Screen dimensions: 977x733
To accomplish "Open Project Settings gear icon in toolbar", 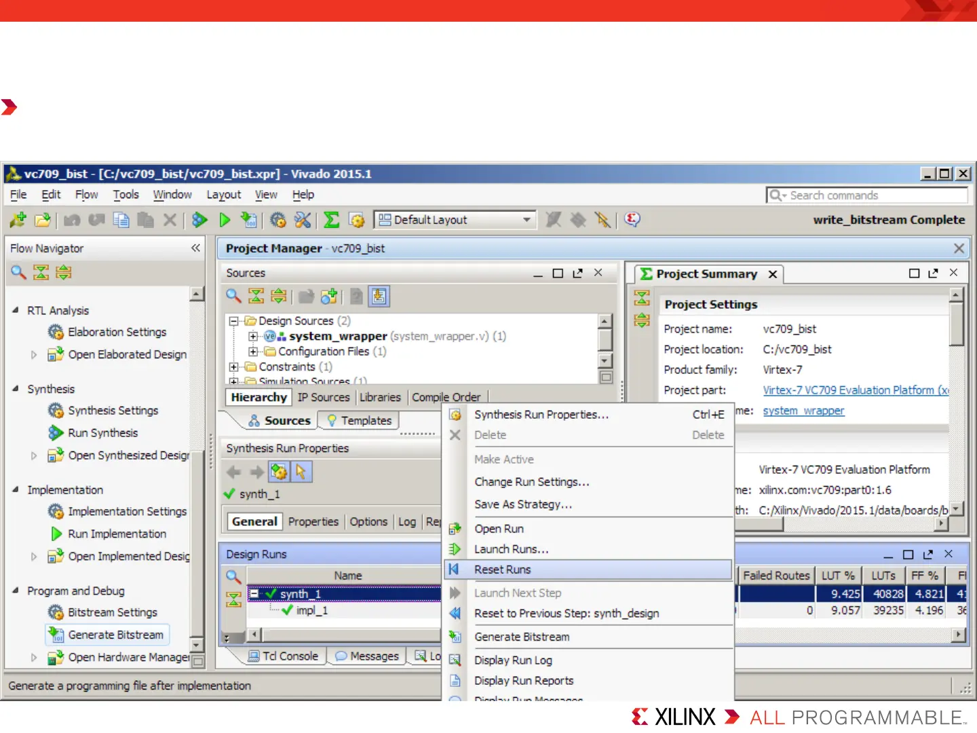I will click(x=277, y=220).
